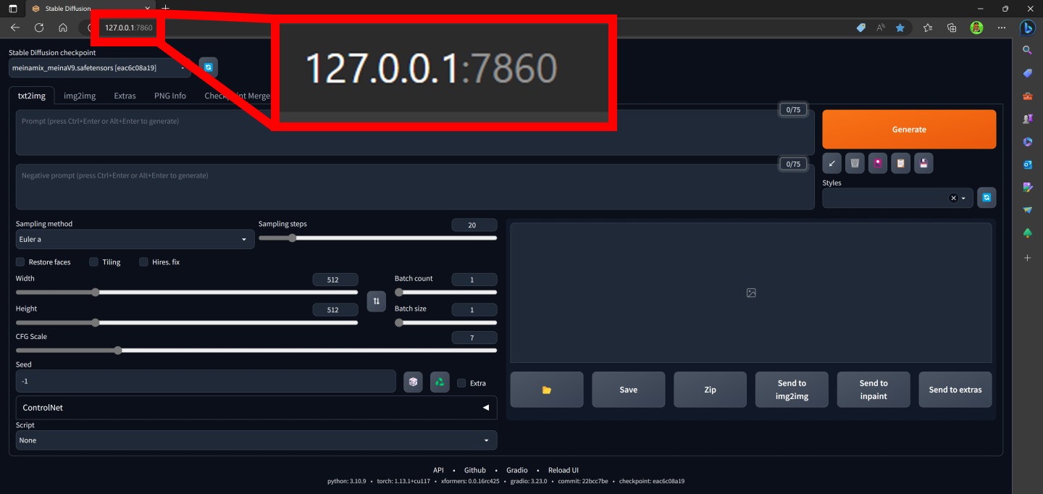Open extra networks with the pink card icon
This screenshot has height=494, width=1043.
point(878,163)
